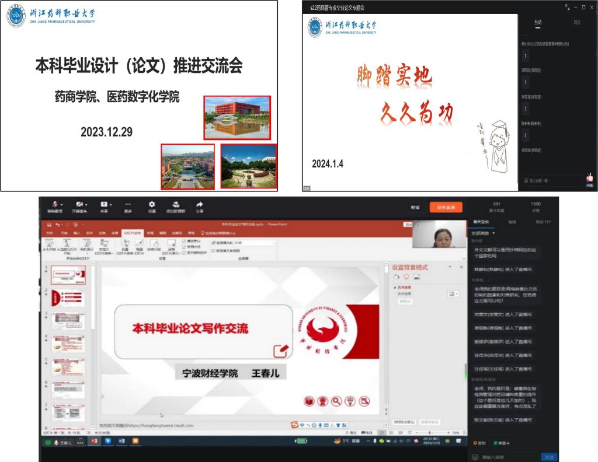This screenshot has height=462, width=598.
Task: Click the share arrow icon in the meeting toolbar
Action: (200, 205)
